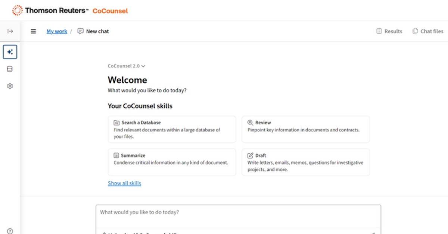Screen dimensions: 448x234
Task: Click the Show all skills link
Action: pyautogui.click(x=124, y=183)
